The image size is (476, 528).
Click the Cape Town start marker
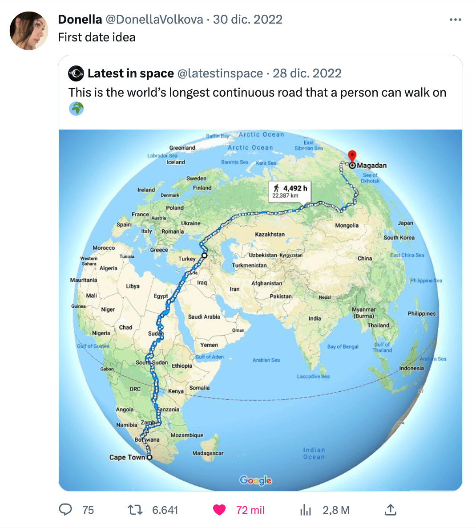tap(150, 457)
